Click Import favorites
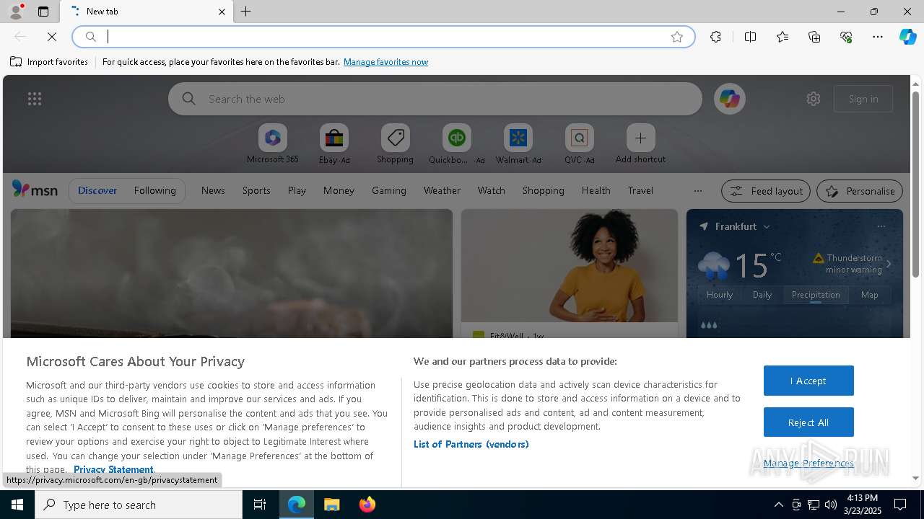The height and width of the screenshot is (519, 924). point(49,62)
